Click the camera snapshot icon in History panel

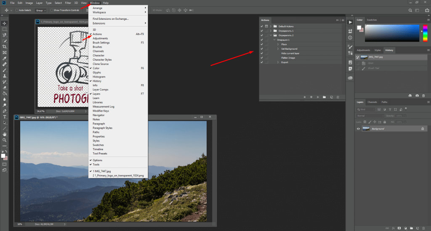click(417, 96)
